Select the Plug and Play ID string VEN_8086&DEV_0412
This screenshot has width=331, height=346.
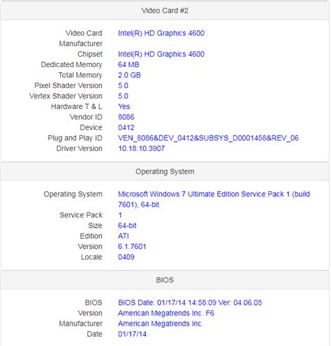point(208,138)
